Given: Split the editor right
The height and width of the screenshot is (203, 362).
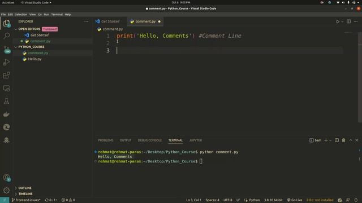Looking at the screenshot, I should pos(348,21).
